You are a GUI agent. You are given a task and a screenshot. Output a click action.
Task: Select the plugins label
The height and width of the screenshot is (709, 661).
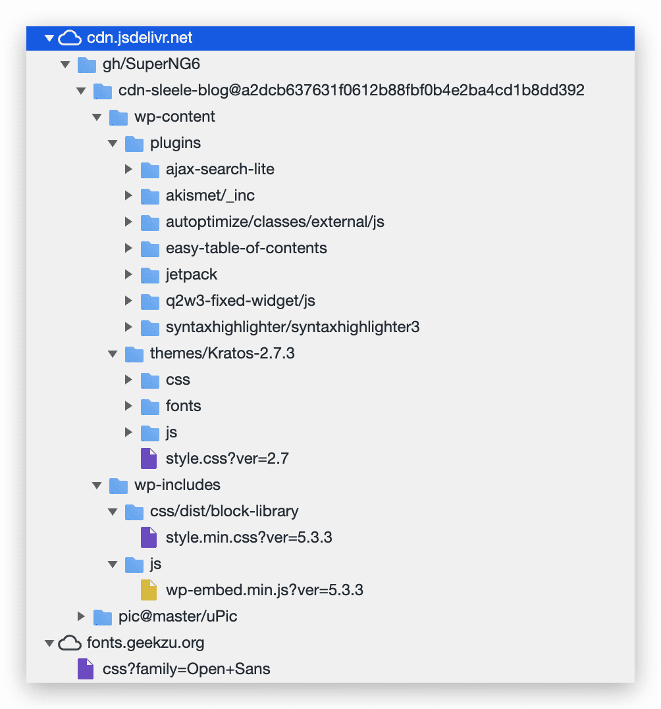[x=175, y=143]
